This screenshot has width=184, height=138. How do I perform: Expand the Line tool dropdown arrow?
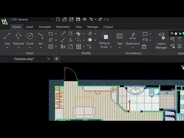7,47
